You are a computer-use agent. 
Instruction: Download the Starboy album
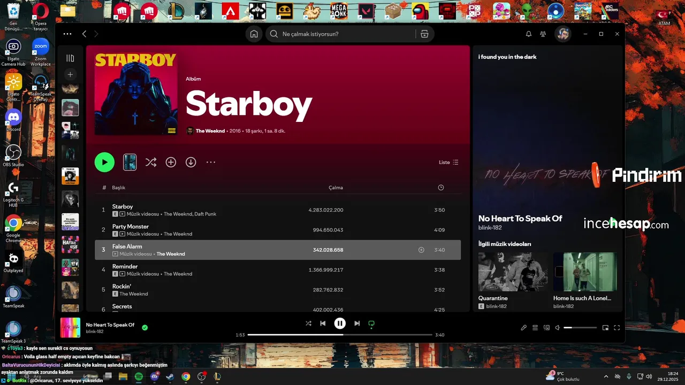tap(191, 162)
